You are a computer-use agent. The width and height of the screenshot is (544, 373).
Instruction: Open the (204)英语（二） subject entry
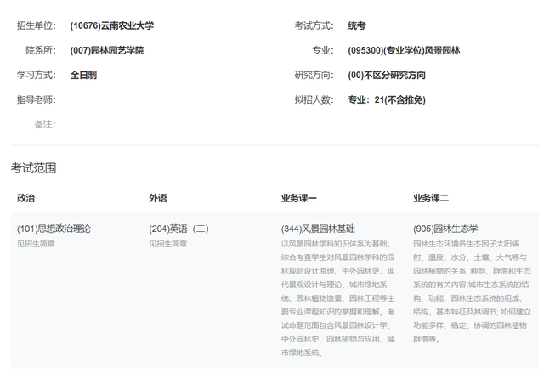pos(178,229)
